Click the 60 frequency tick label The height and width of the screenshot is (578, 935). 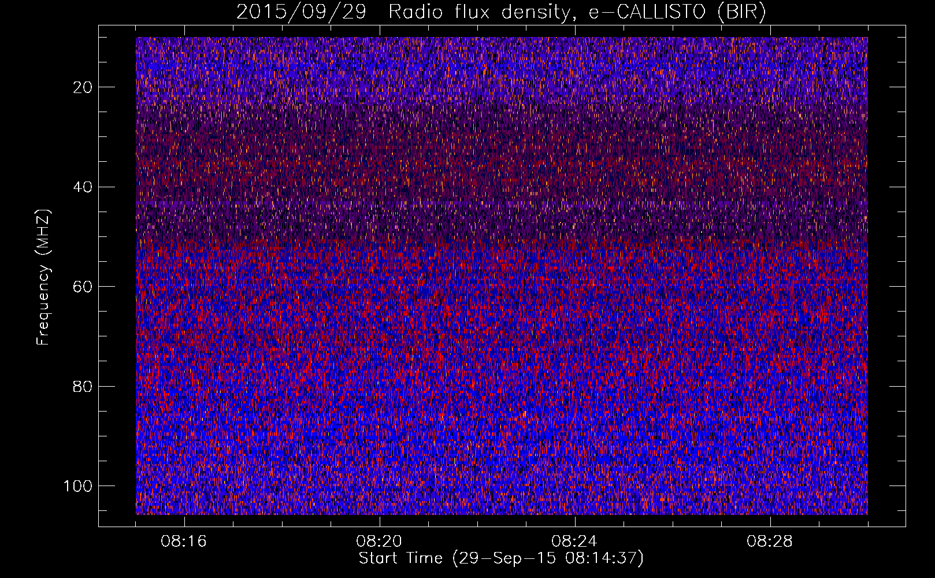pyautogui.click(x=83, y=287)
